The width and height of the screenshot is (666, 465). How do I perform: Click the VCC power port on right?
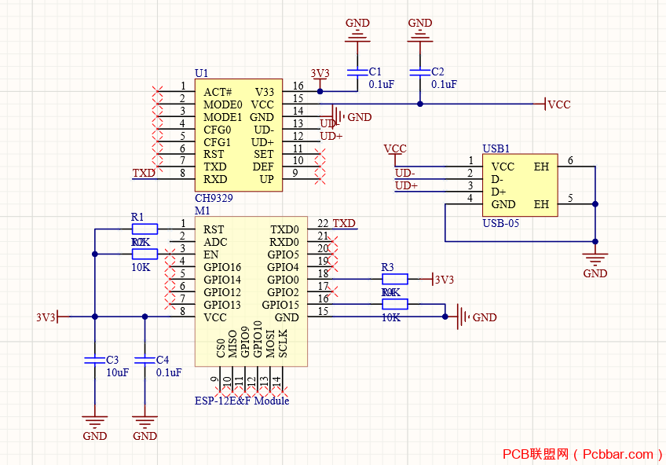click(x=558, y=104)
